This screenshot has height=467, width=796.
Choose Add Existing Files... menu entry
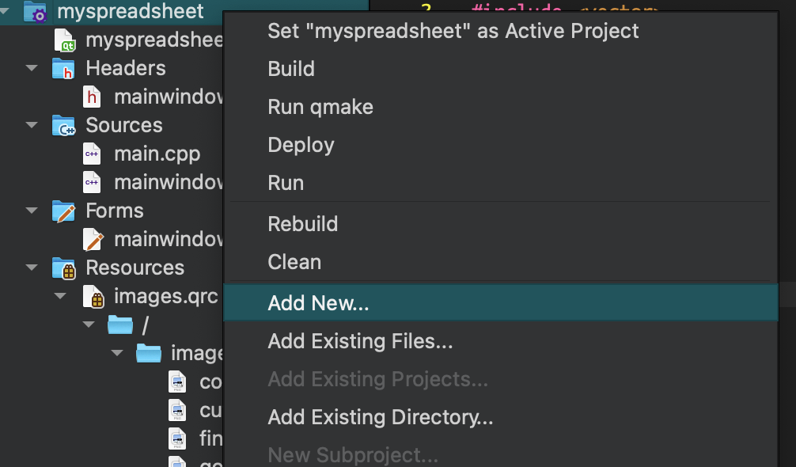click(x=360, y=341)
